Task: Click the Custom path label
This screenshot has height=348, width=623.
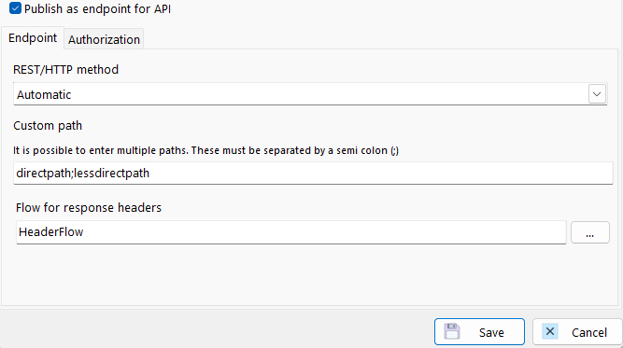Action: point(48,125)
